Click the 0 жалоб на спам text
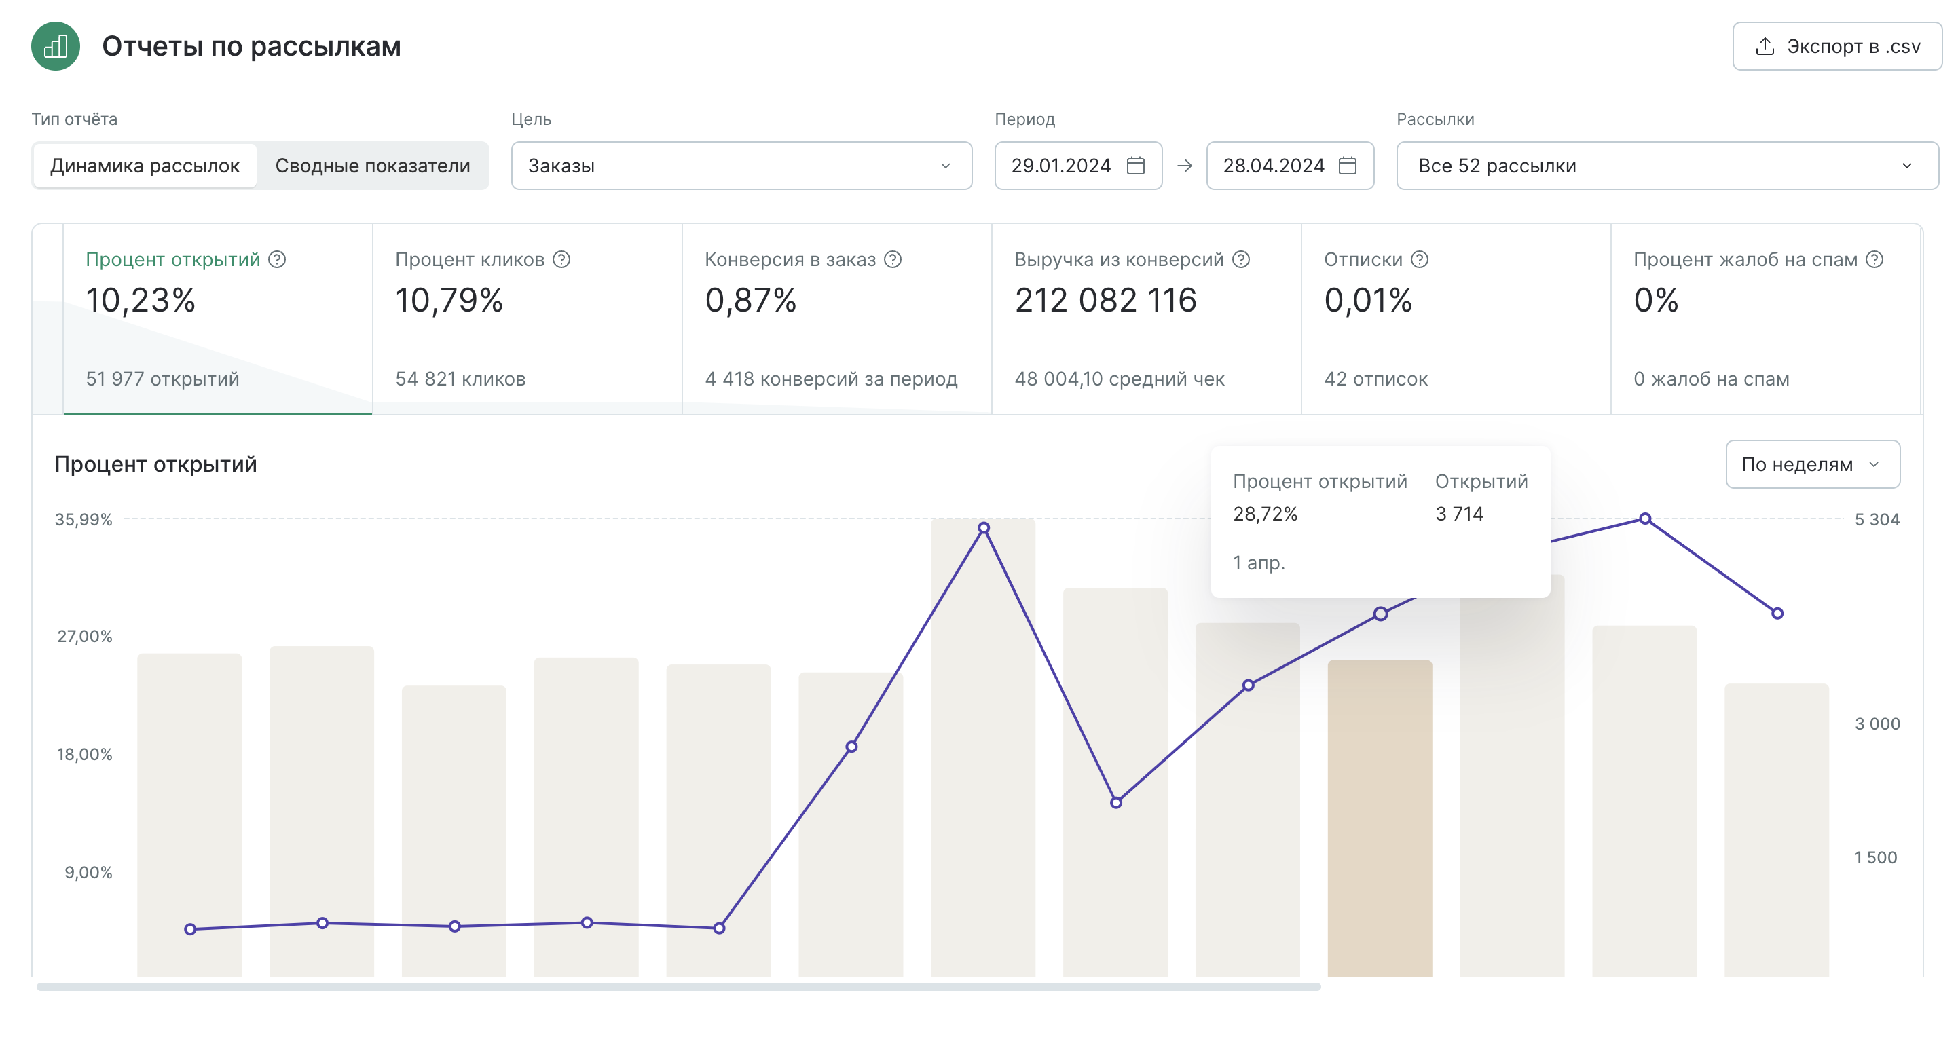The width and height of the screenshot is (1958, 1052). click(1712, 379)
